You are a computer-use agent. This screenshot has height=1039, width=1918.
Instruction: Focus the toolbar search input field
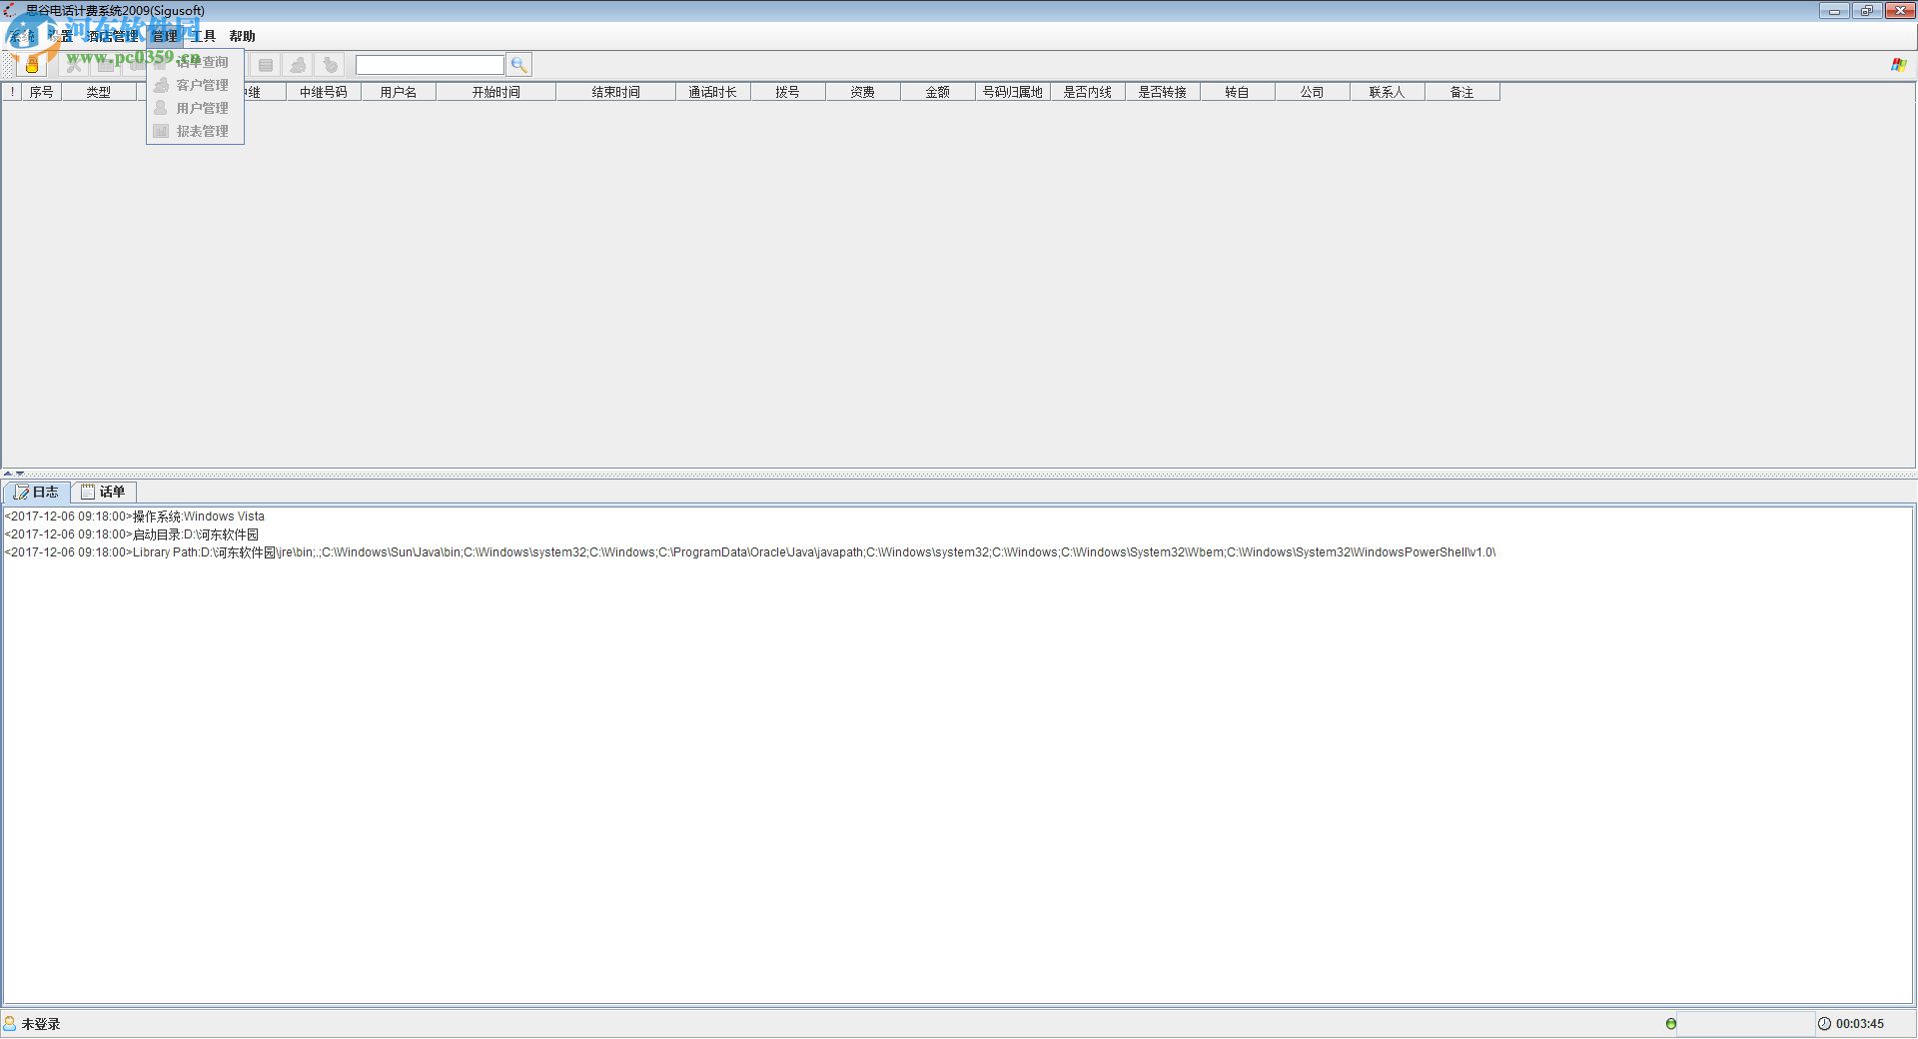pyautogui.click(x=430, y=65)
